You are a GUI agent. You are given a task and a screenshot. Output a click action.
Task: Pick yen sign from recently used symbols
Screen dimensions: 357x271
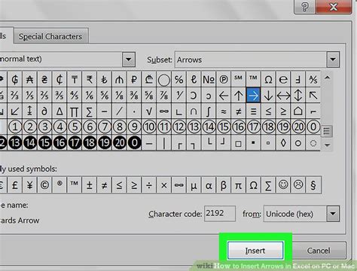coord(30,185)
